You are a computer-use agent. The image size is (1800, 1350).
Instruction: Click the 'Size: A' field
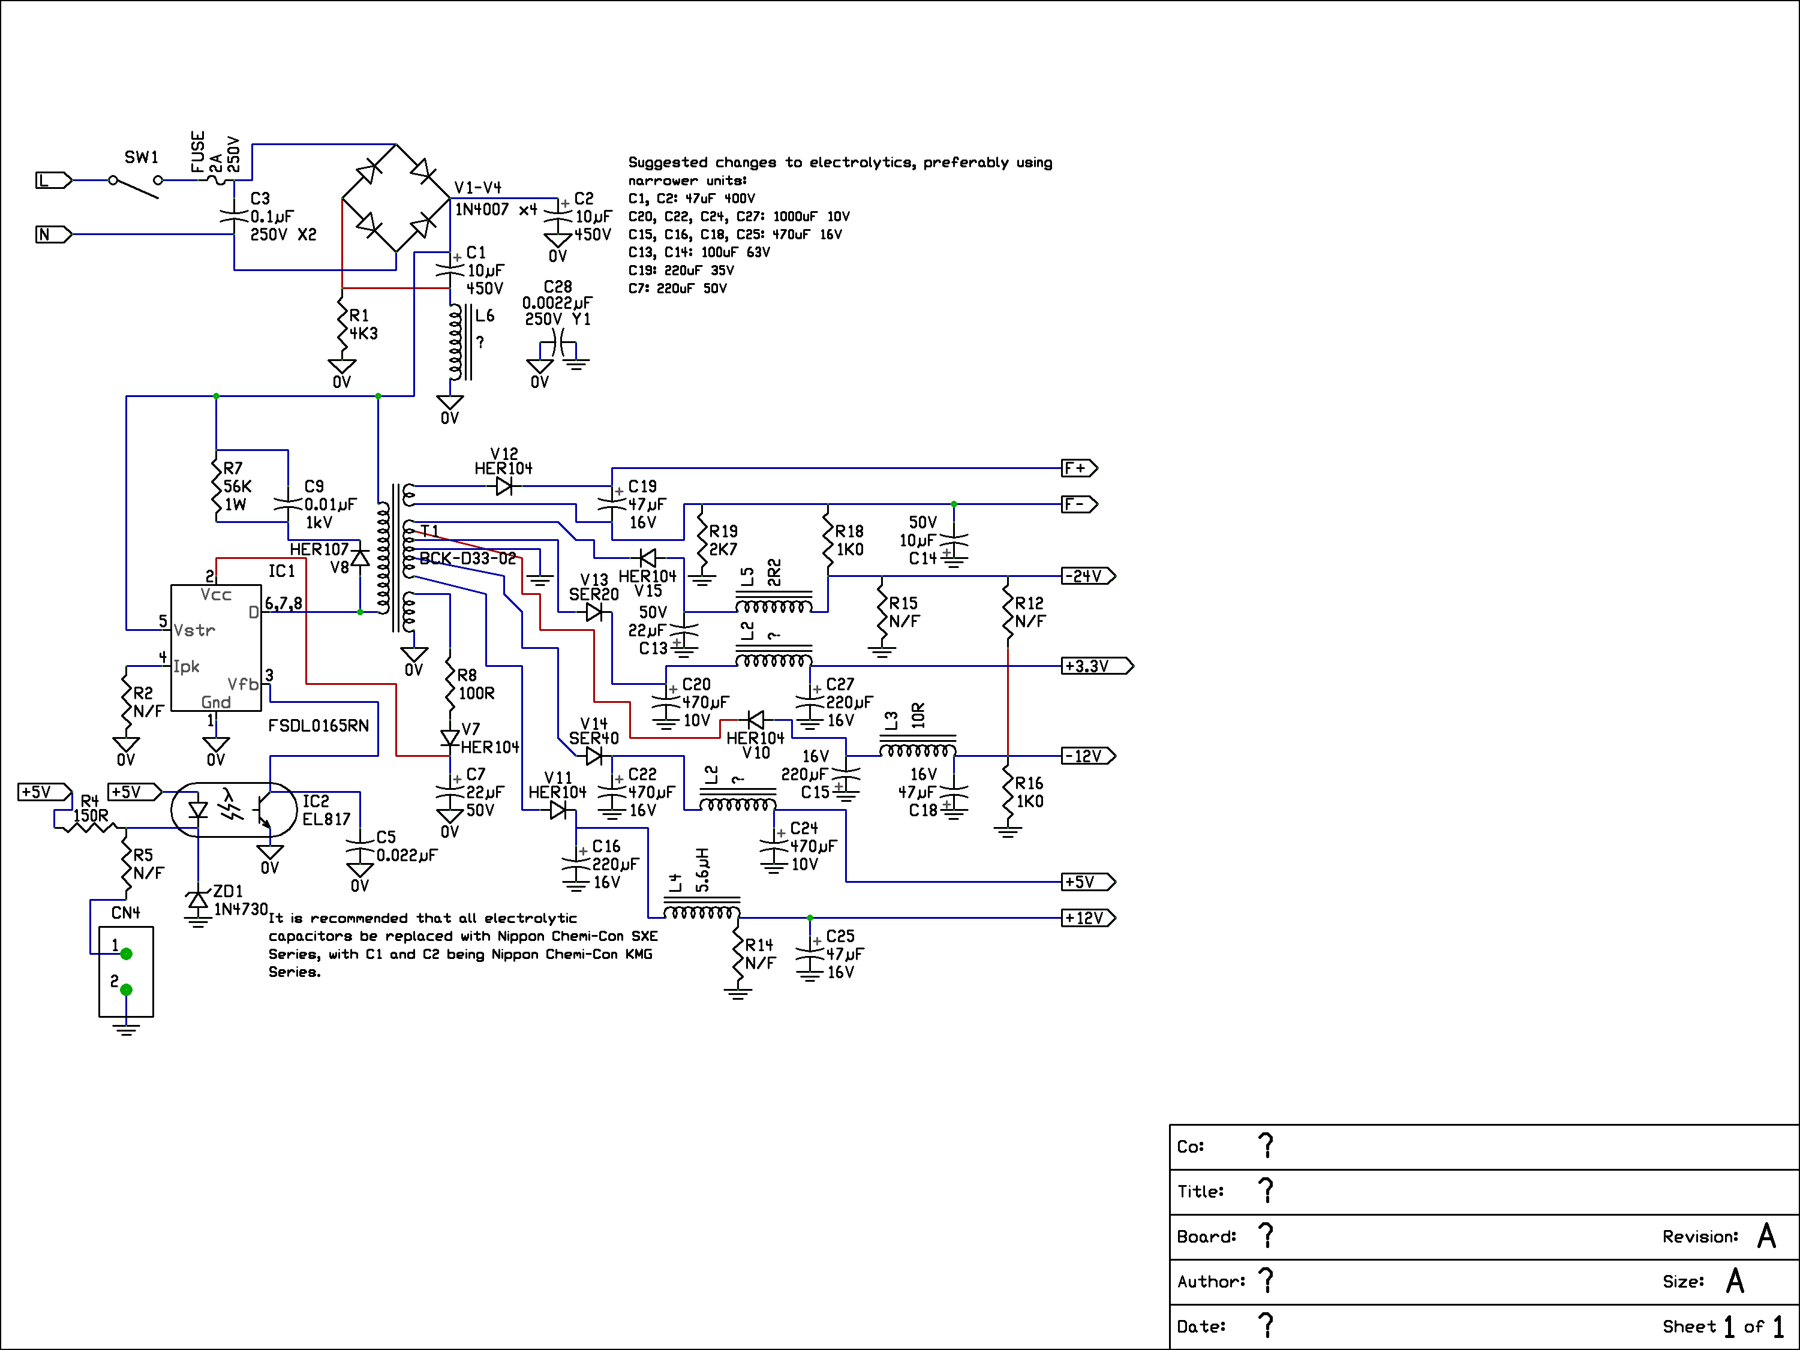[1703, 1281]
